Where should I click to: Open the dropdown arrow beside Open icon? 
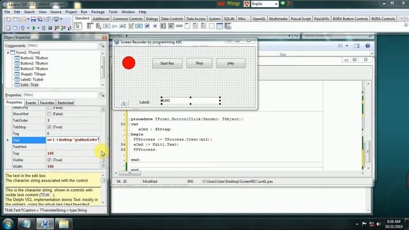[x=28, y=19]
